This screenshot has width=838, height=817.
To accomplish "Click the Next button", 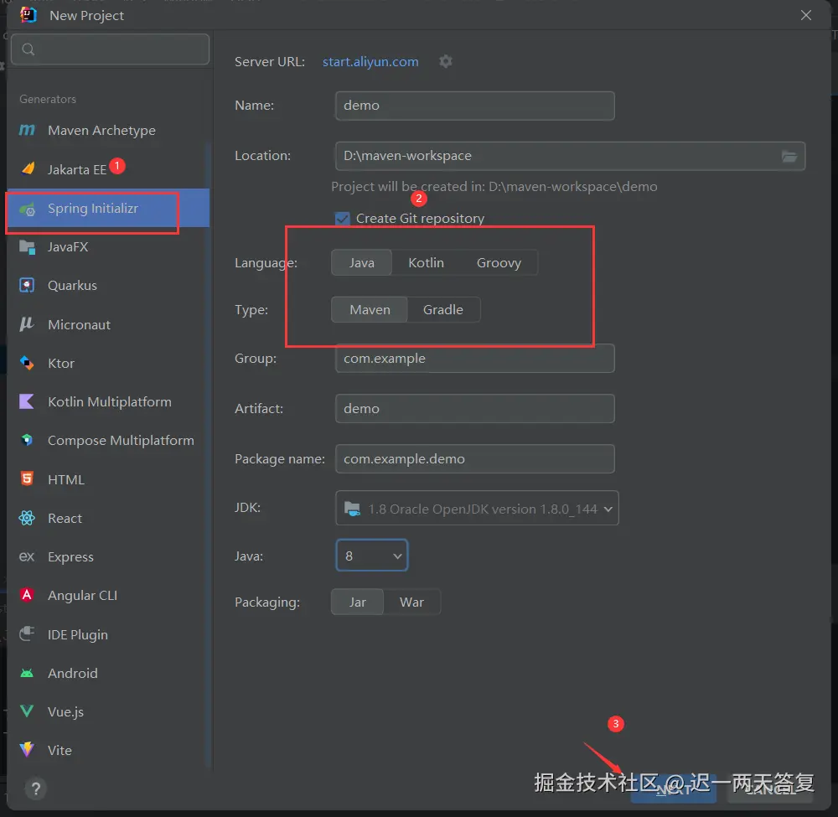I will [x=674, y=789].
